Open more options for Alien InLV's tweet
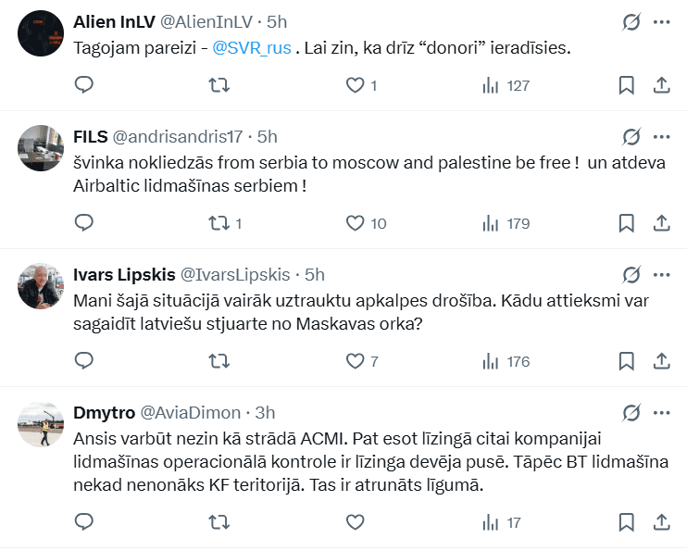The image size is (687, 551). (662, 22)
